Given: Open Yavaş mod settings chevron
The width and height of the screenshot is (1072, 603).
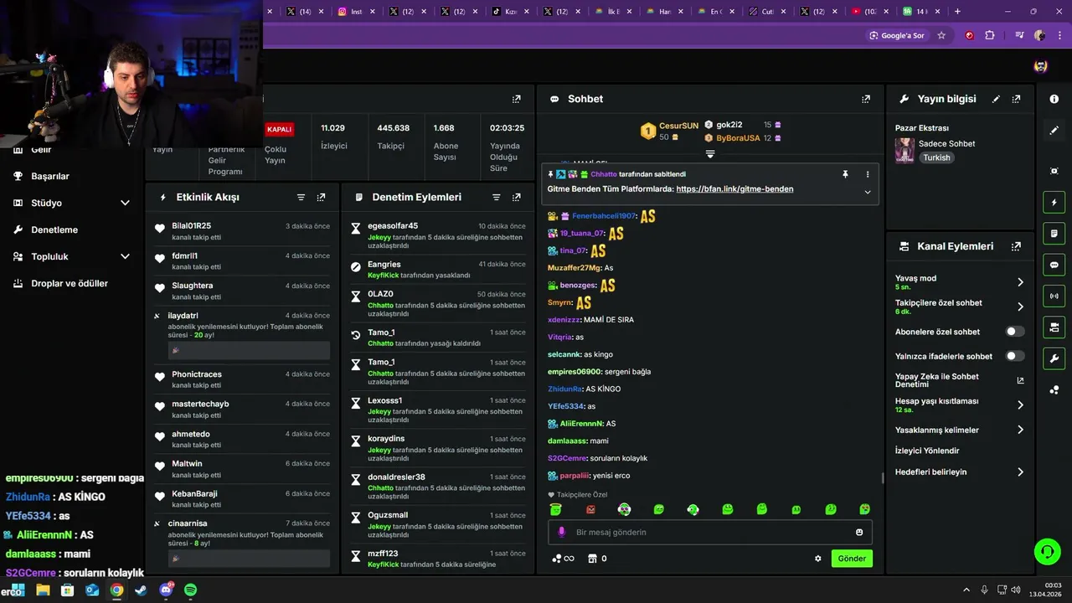Looking at the screenshot, I should (x=1020, y=282).
